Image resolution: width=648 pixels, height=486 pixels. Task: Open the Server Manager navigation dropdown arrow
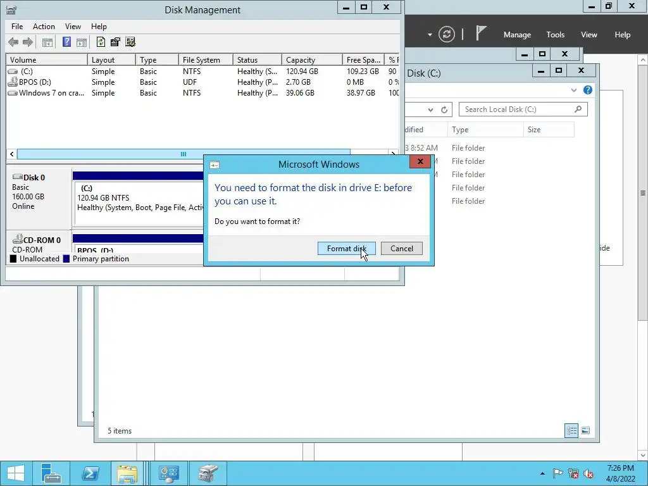430,34
